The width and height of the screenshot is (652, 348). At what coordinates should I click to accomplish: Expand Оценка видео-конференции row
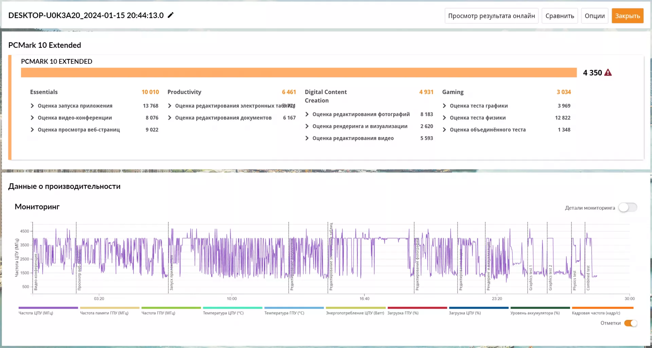tap(94, 118)
